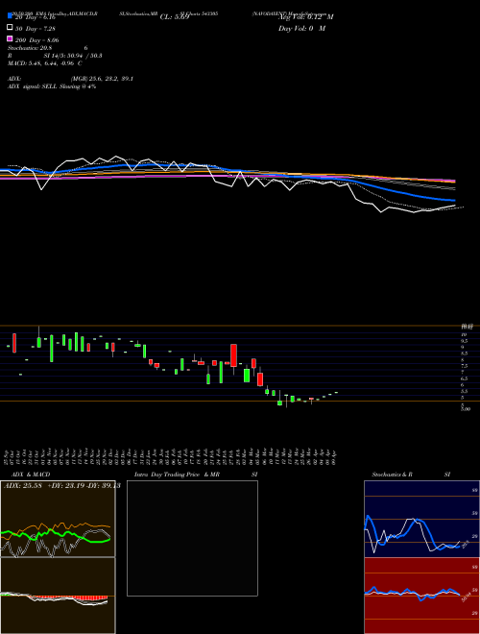The image size is (480, 634).
Task: Click the 'ADX signal: SELL' text
Action: pyautogui.click(x=33, y=86)
